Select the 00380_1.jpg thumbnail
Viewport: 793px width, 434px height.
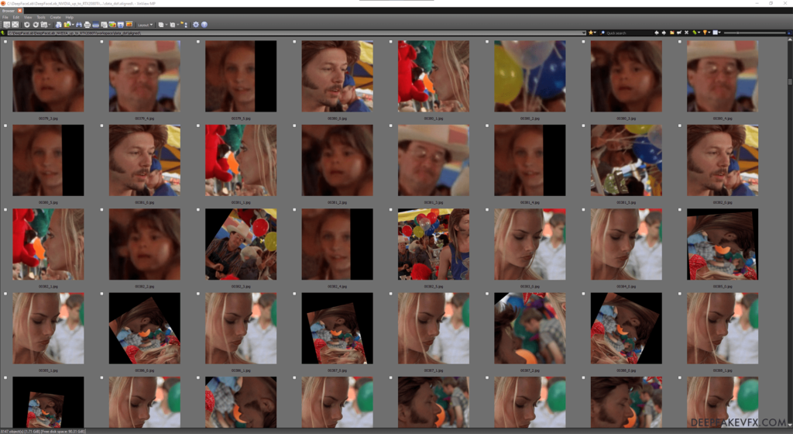point(434,76)
